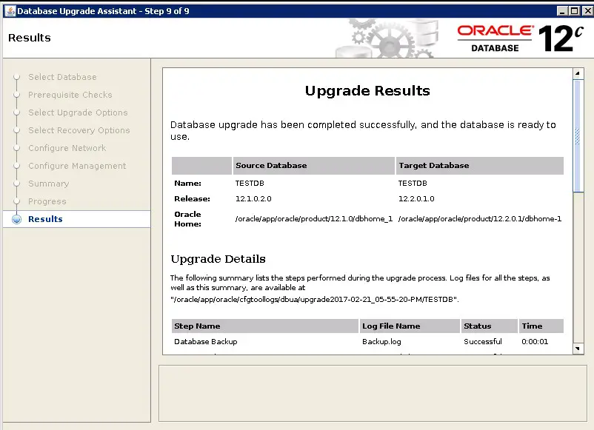
Task: Open Prerequisite Checks step
Action: (x=70, y=95)
